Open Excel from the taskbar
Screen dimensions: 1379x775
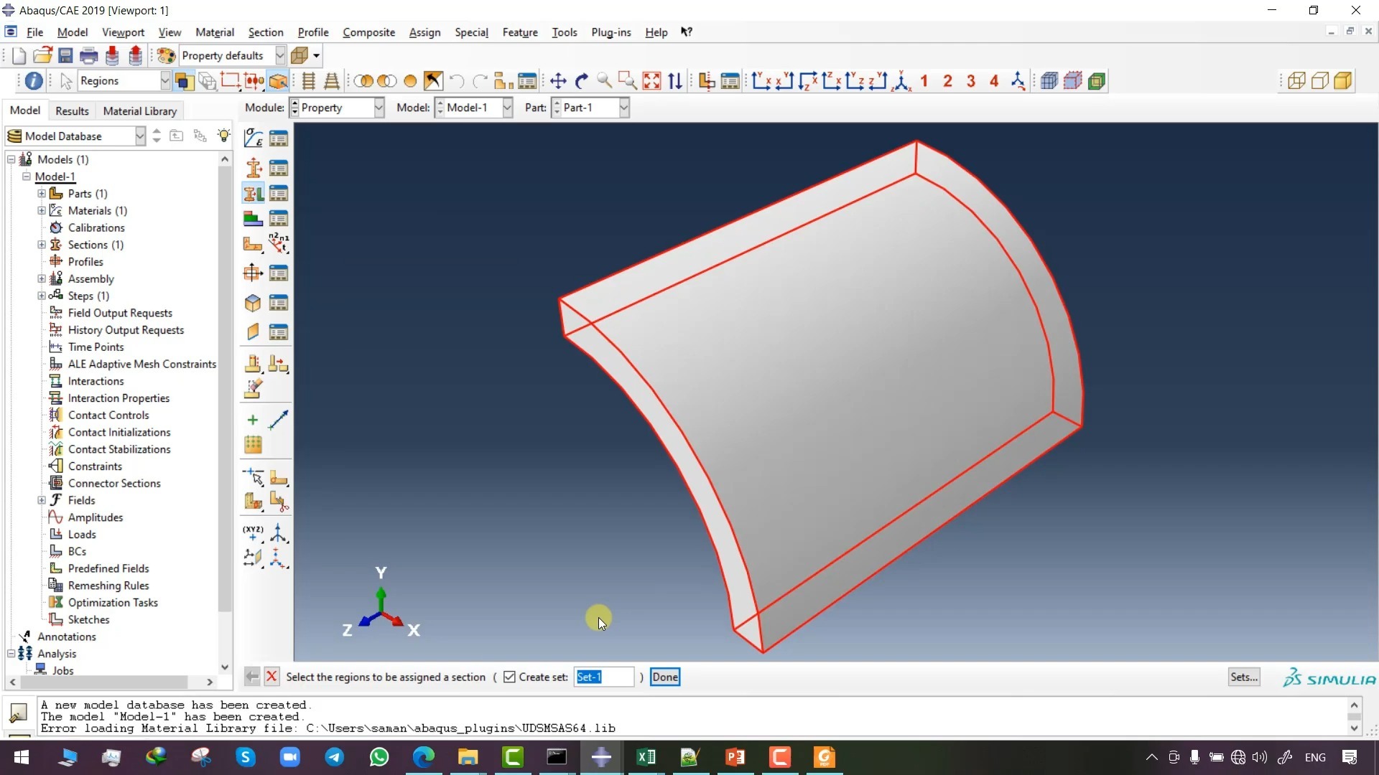pos(646,757)
